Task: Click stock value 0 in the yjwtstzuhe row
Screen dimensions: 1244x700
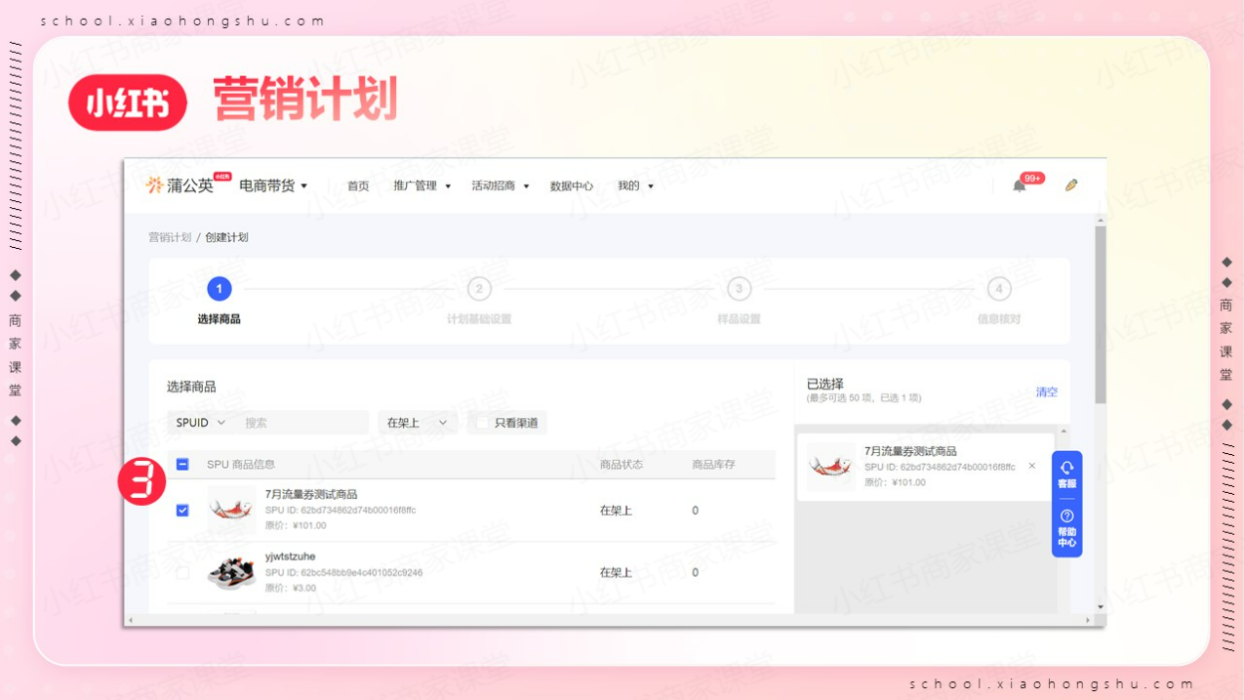Action: tap(696, 573)
